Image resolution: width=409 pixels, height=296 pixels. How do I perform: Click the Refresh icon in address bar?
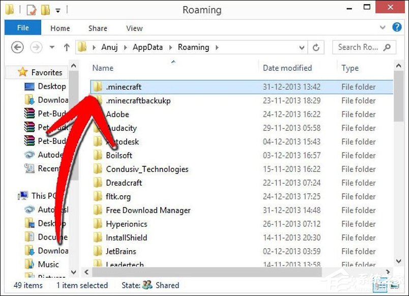316,47
